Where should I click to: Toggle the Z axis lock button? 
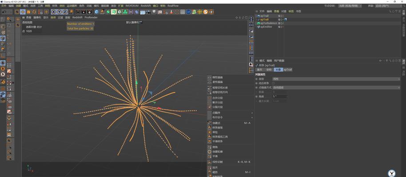pos(65,12)
